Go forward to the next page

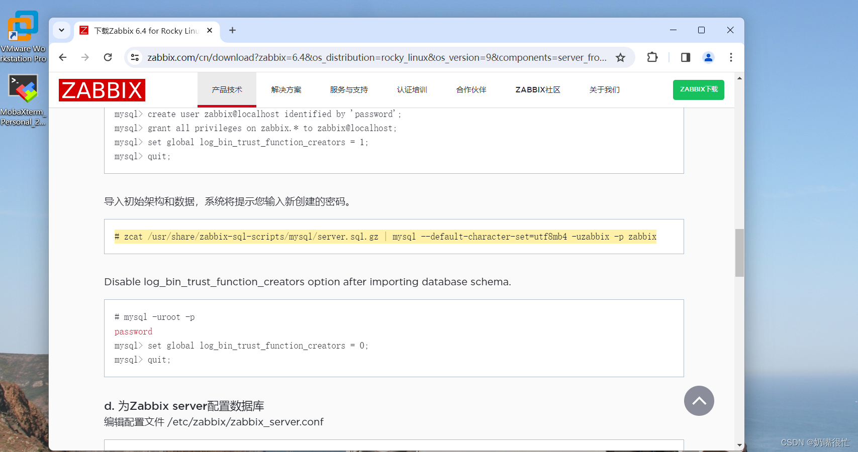[x=85, y=57]
